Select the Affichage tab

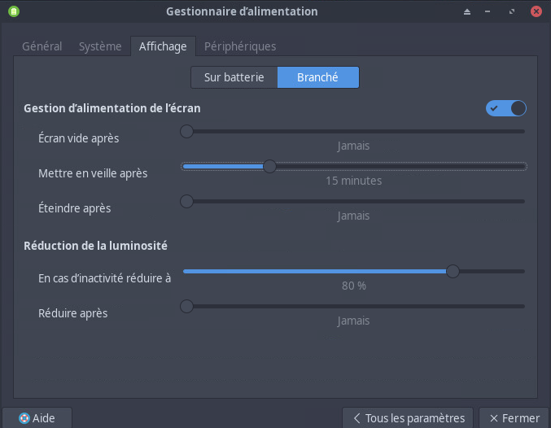(x=163, y=46)
